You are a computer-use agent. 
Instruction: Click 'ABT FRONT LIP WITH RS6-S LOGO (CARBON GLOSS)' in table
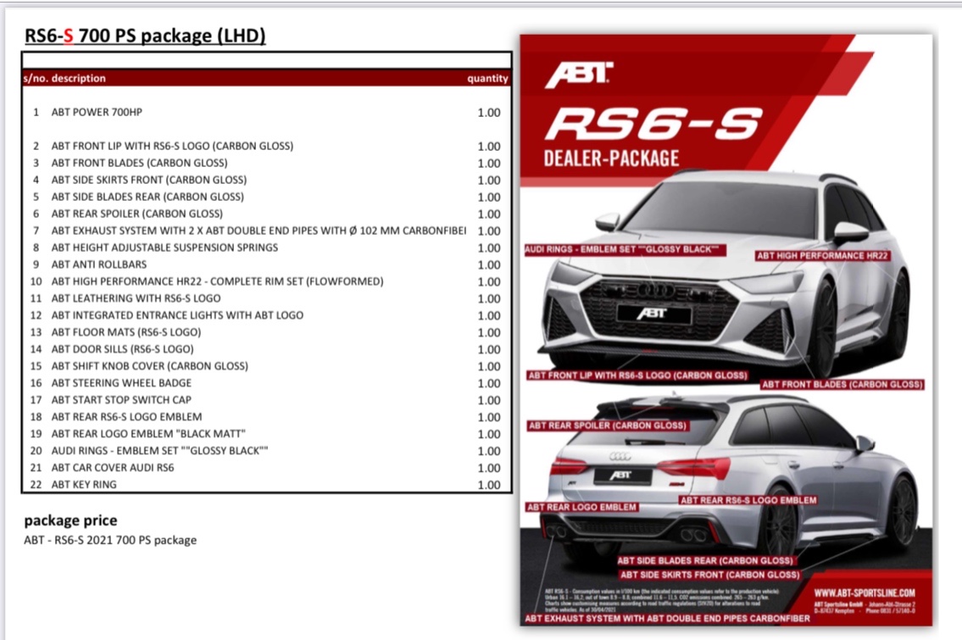point(172,146)
